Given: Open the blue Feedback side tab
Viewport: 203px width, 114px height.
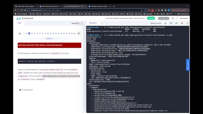Looking at the screenshot, I should 188,65.
